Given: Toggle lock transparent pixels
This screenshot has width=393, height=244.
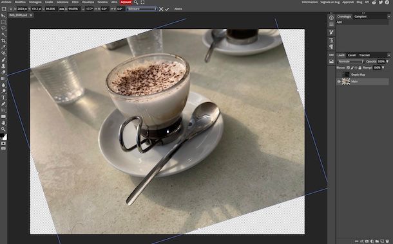Looking at the screenshot, I should [348, 67].
